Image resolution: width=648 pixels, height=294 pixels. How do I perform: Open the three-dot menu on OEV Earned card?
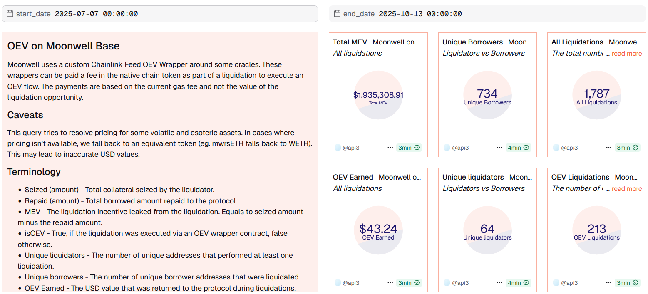(x=390, y=283)
